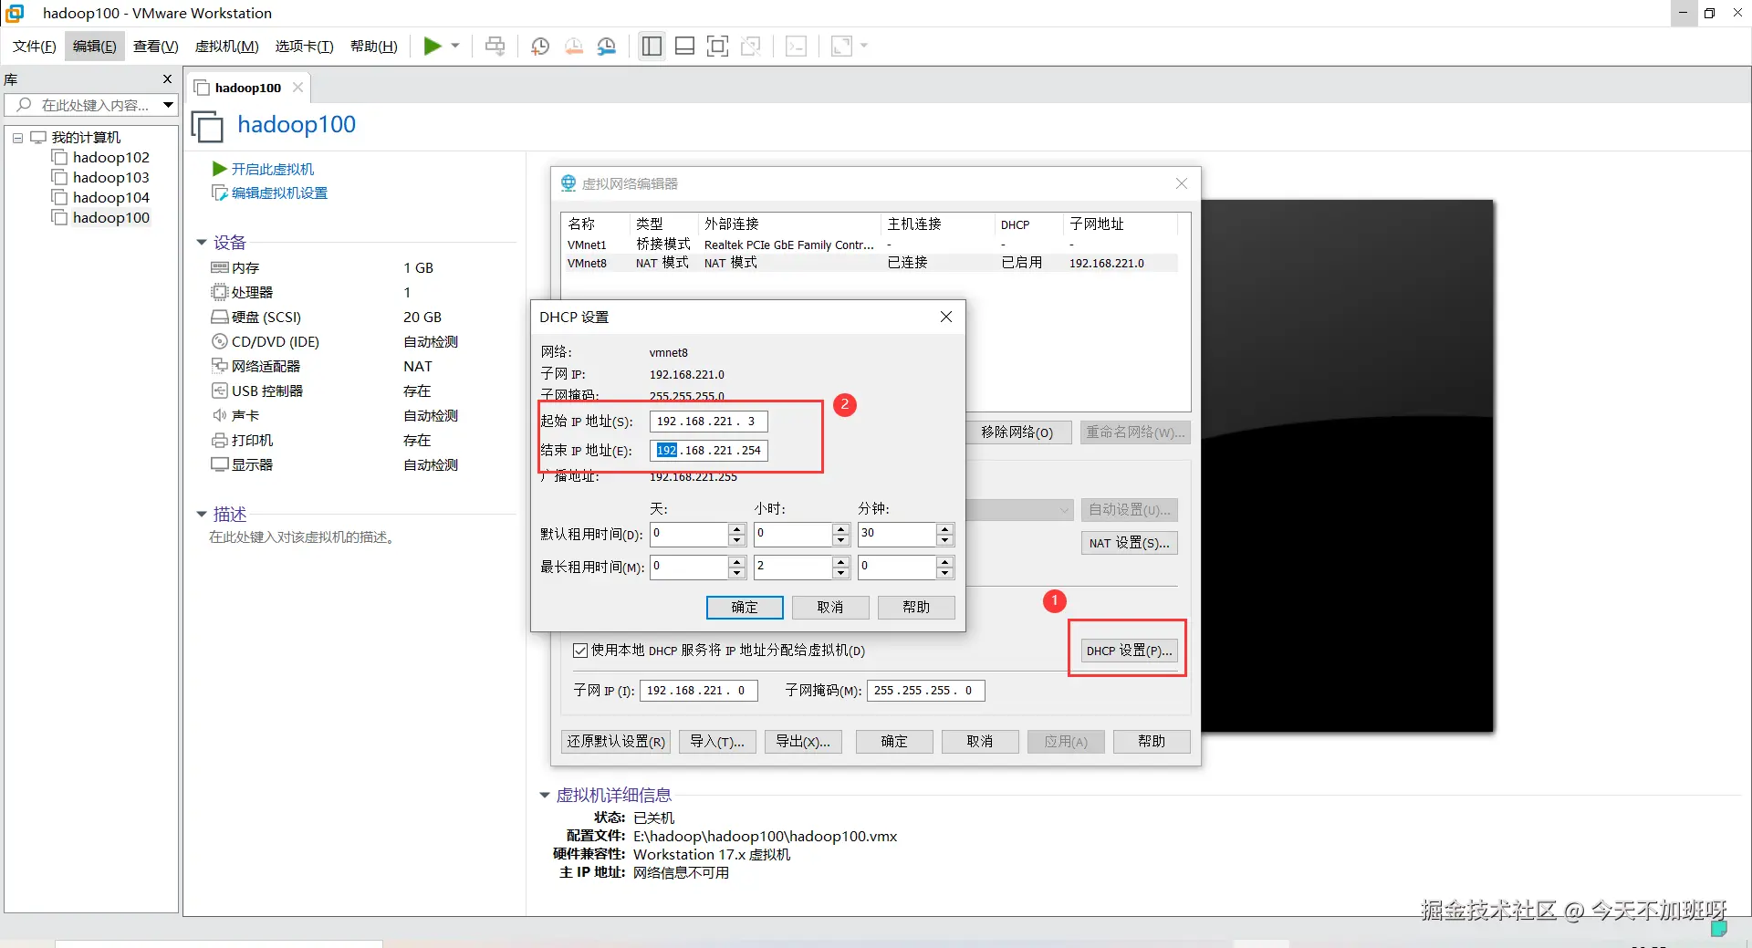The width and height of the screenshot is (1752, 948).
Task: Click the stretch guest display icon
Action: point(841,47)
